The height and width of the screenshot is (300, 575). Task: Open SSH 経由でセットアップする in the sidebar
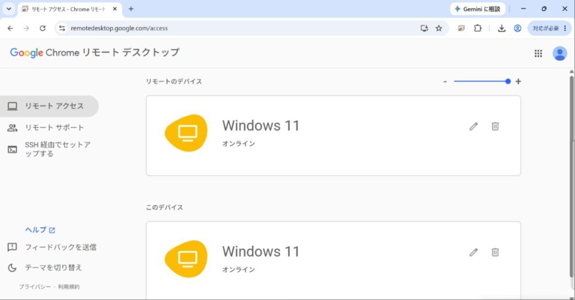tap(49, 149)
